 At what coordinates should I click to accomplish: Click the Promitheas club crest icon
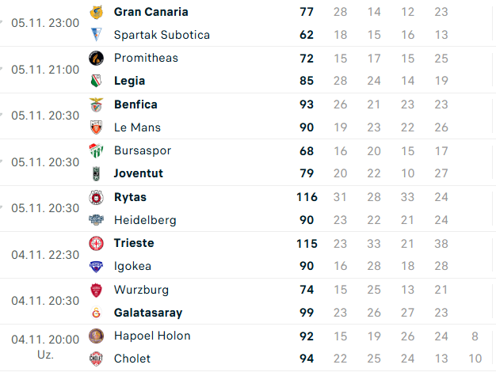point(97,58)
